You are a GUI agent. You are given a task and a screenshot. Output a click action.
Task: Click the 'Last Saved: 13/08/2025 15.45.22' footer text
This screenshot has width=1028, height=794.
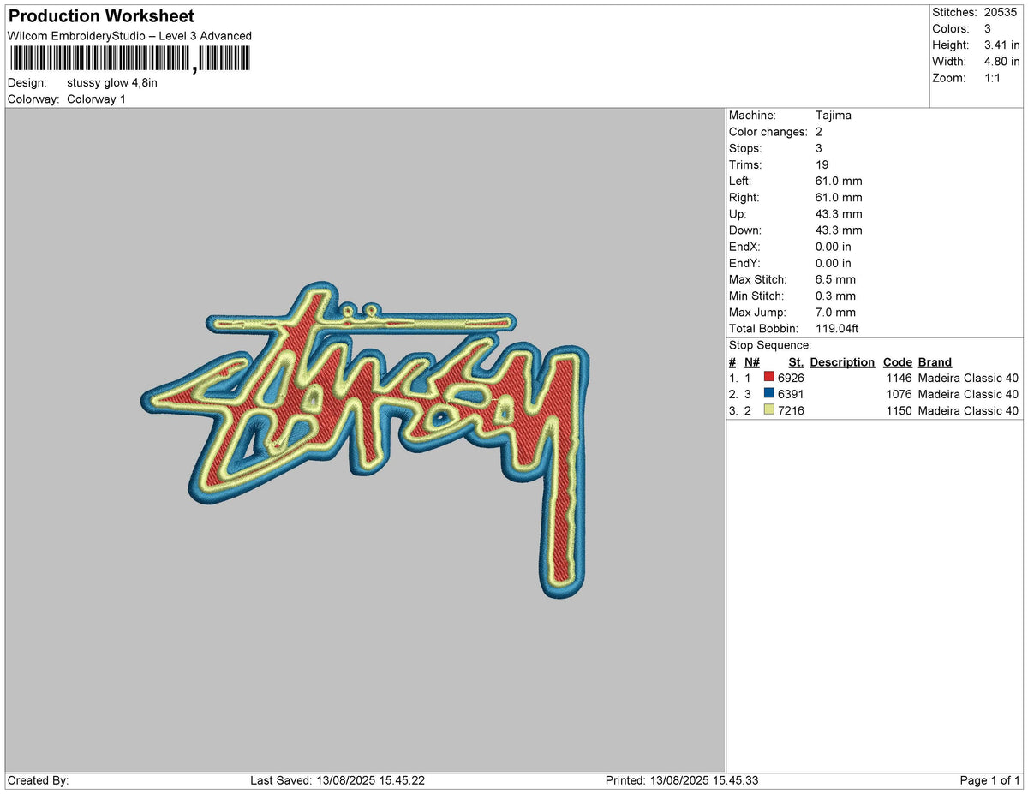click(x=338, y=780)
